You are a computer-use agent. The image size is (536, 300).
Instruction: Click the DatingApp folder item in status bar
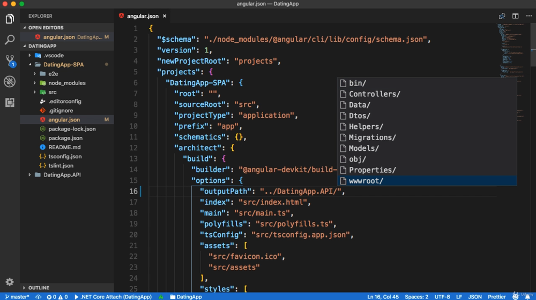pyautogui.click(x=186, y=297)
